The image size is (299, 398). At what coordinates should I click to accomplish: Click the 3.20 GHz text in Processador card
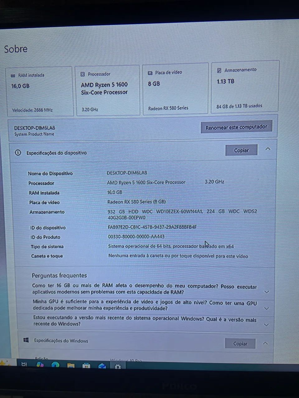pyautogui.click(x=90, y=109)
